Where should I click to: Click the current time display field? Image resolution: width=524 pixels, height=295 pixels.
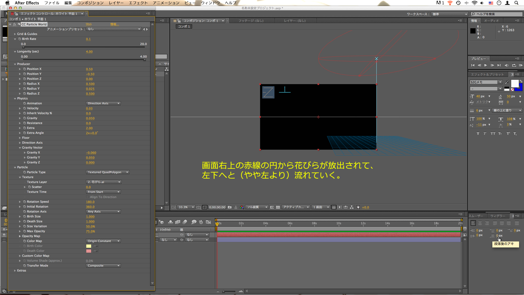tap(216, 207)
